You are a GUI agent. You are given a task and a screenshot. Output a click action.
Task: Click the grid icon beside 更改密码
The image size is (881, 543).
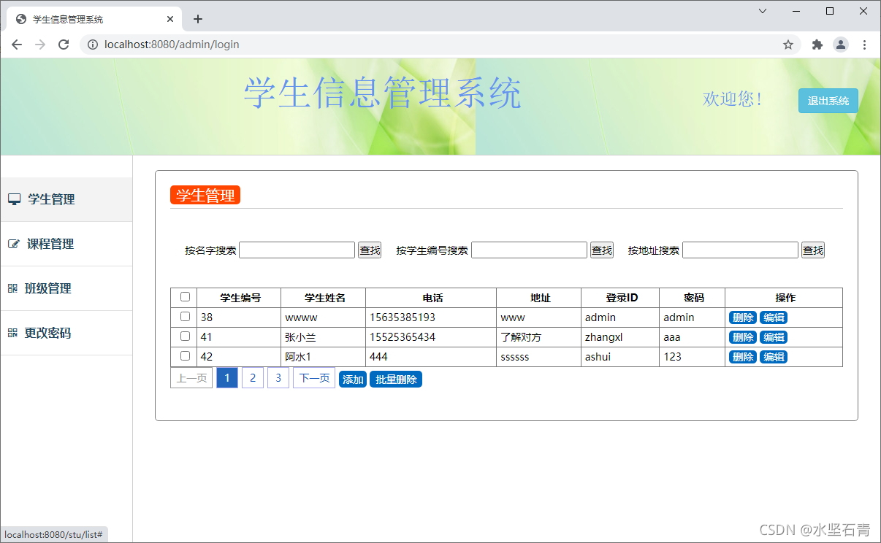point(12,333)
